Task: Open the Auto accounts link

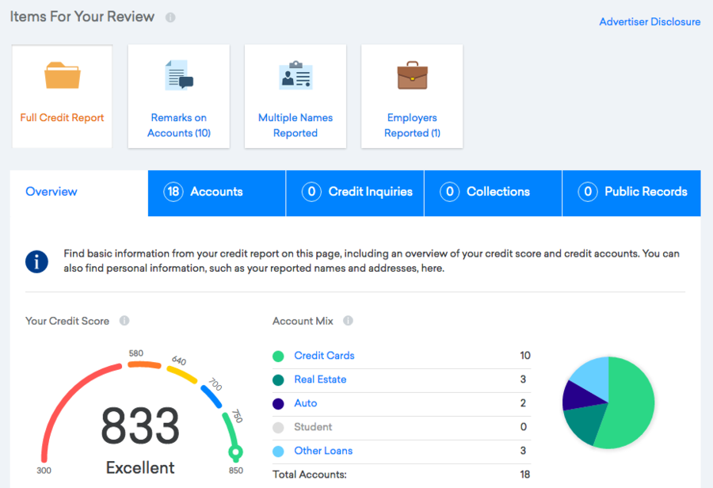Action: pos(305,403)
